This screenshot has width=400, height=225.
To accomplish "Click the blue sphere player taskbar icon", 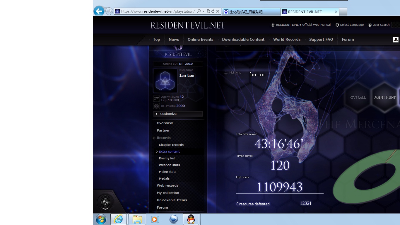I will point(174,219).
